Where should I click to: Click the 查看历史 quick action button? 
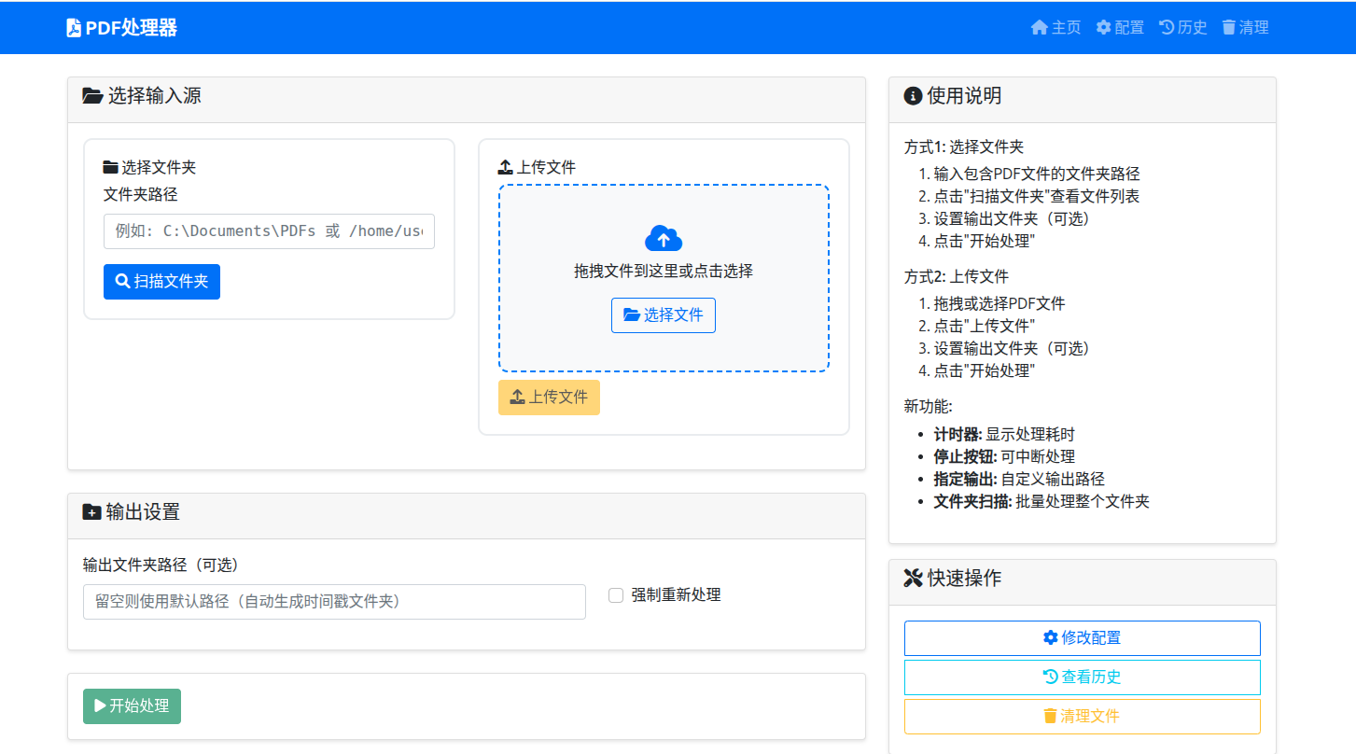click(1083, 677)
